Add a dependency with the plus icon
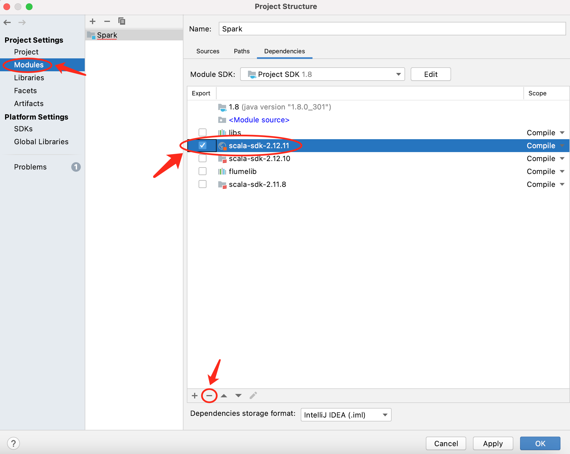Viewport: 570px width, 454px height. click(195, 396)
